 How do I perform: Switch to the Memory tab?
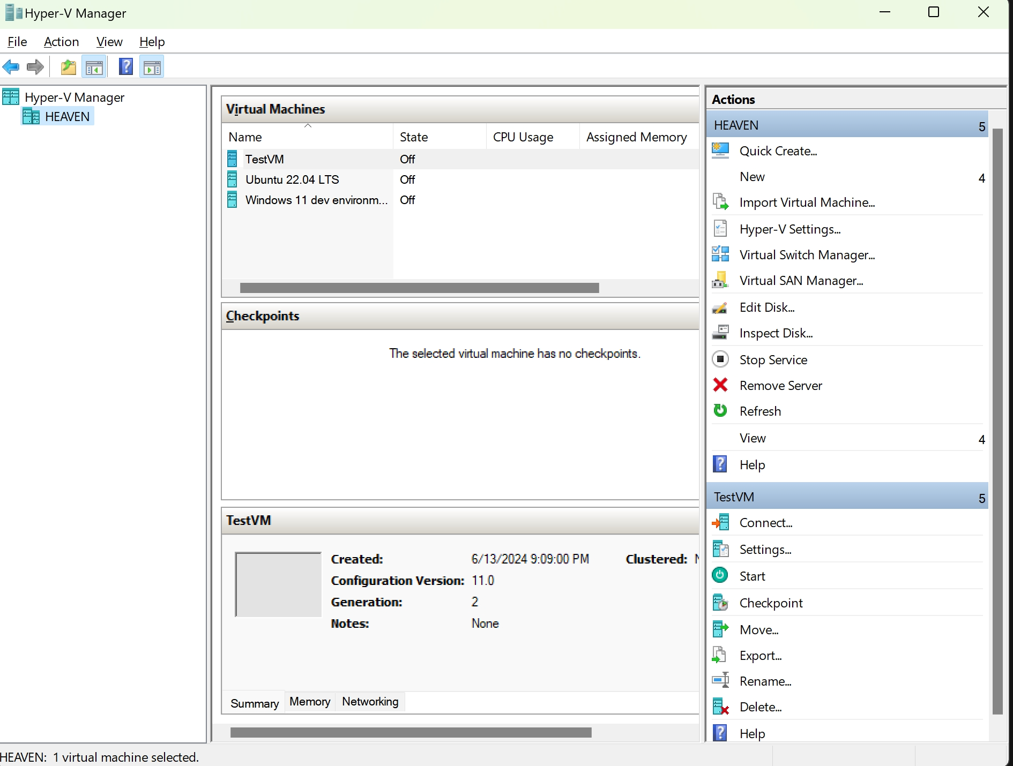310,702
